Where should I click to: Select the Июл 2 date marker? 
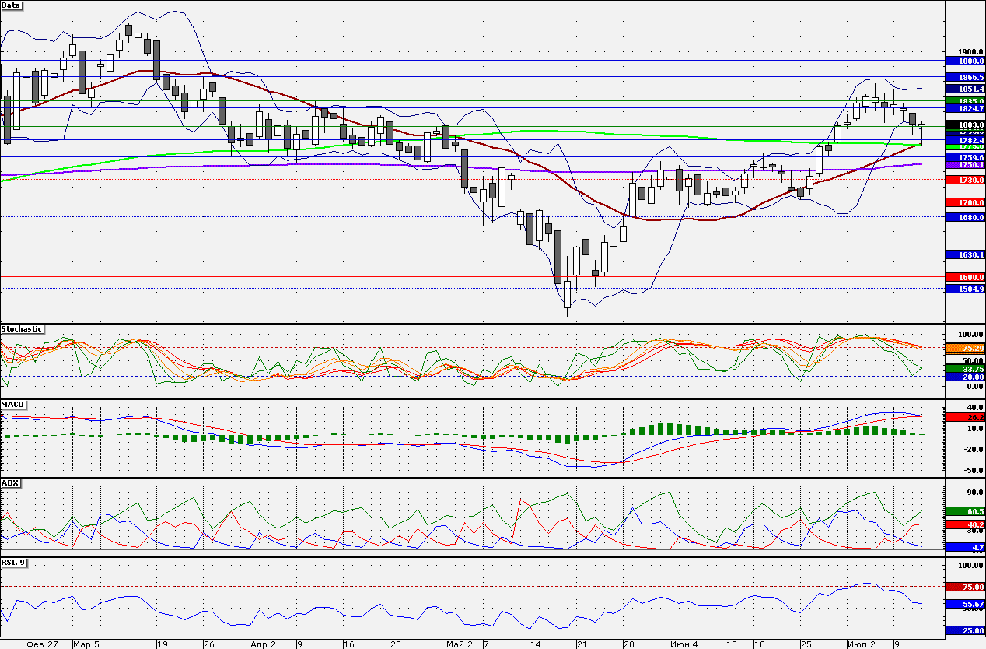tap(862, 644)
